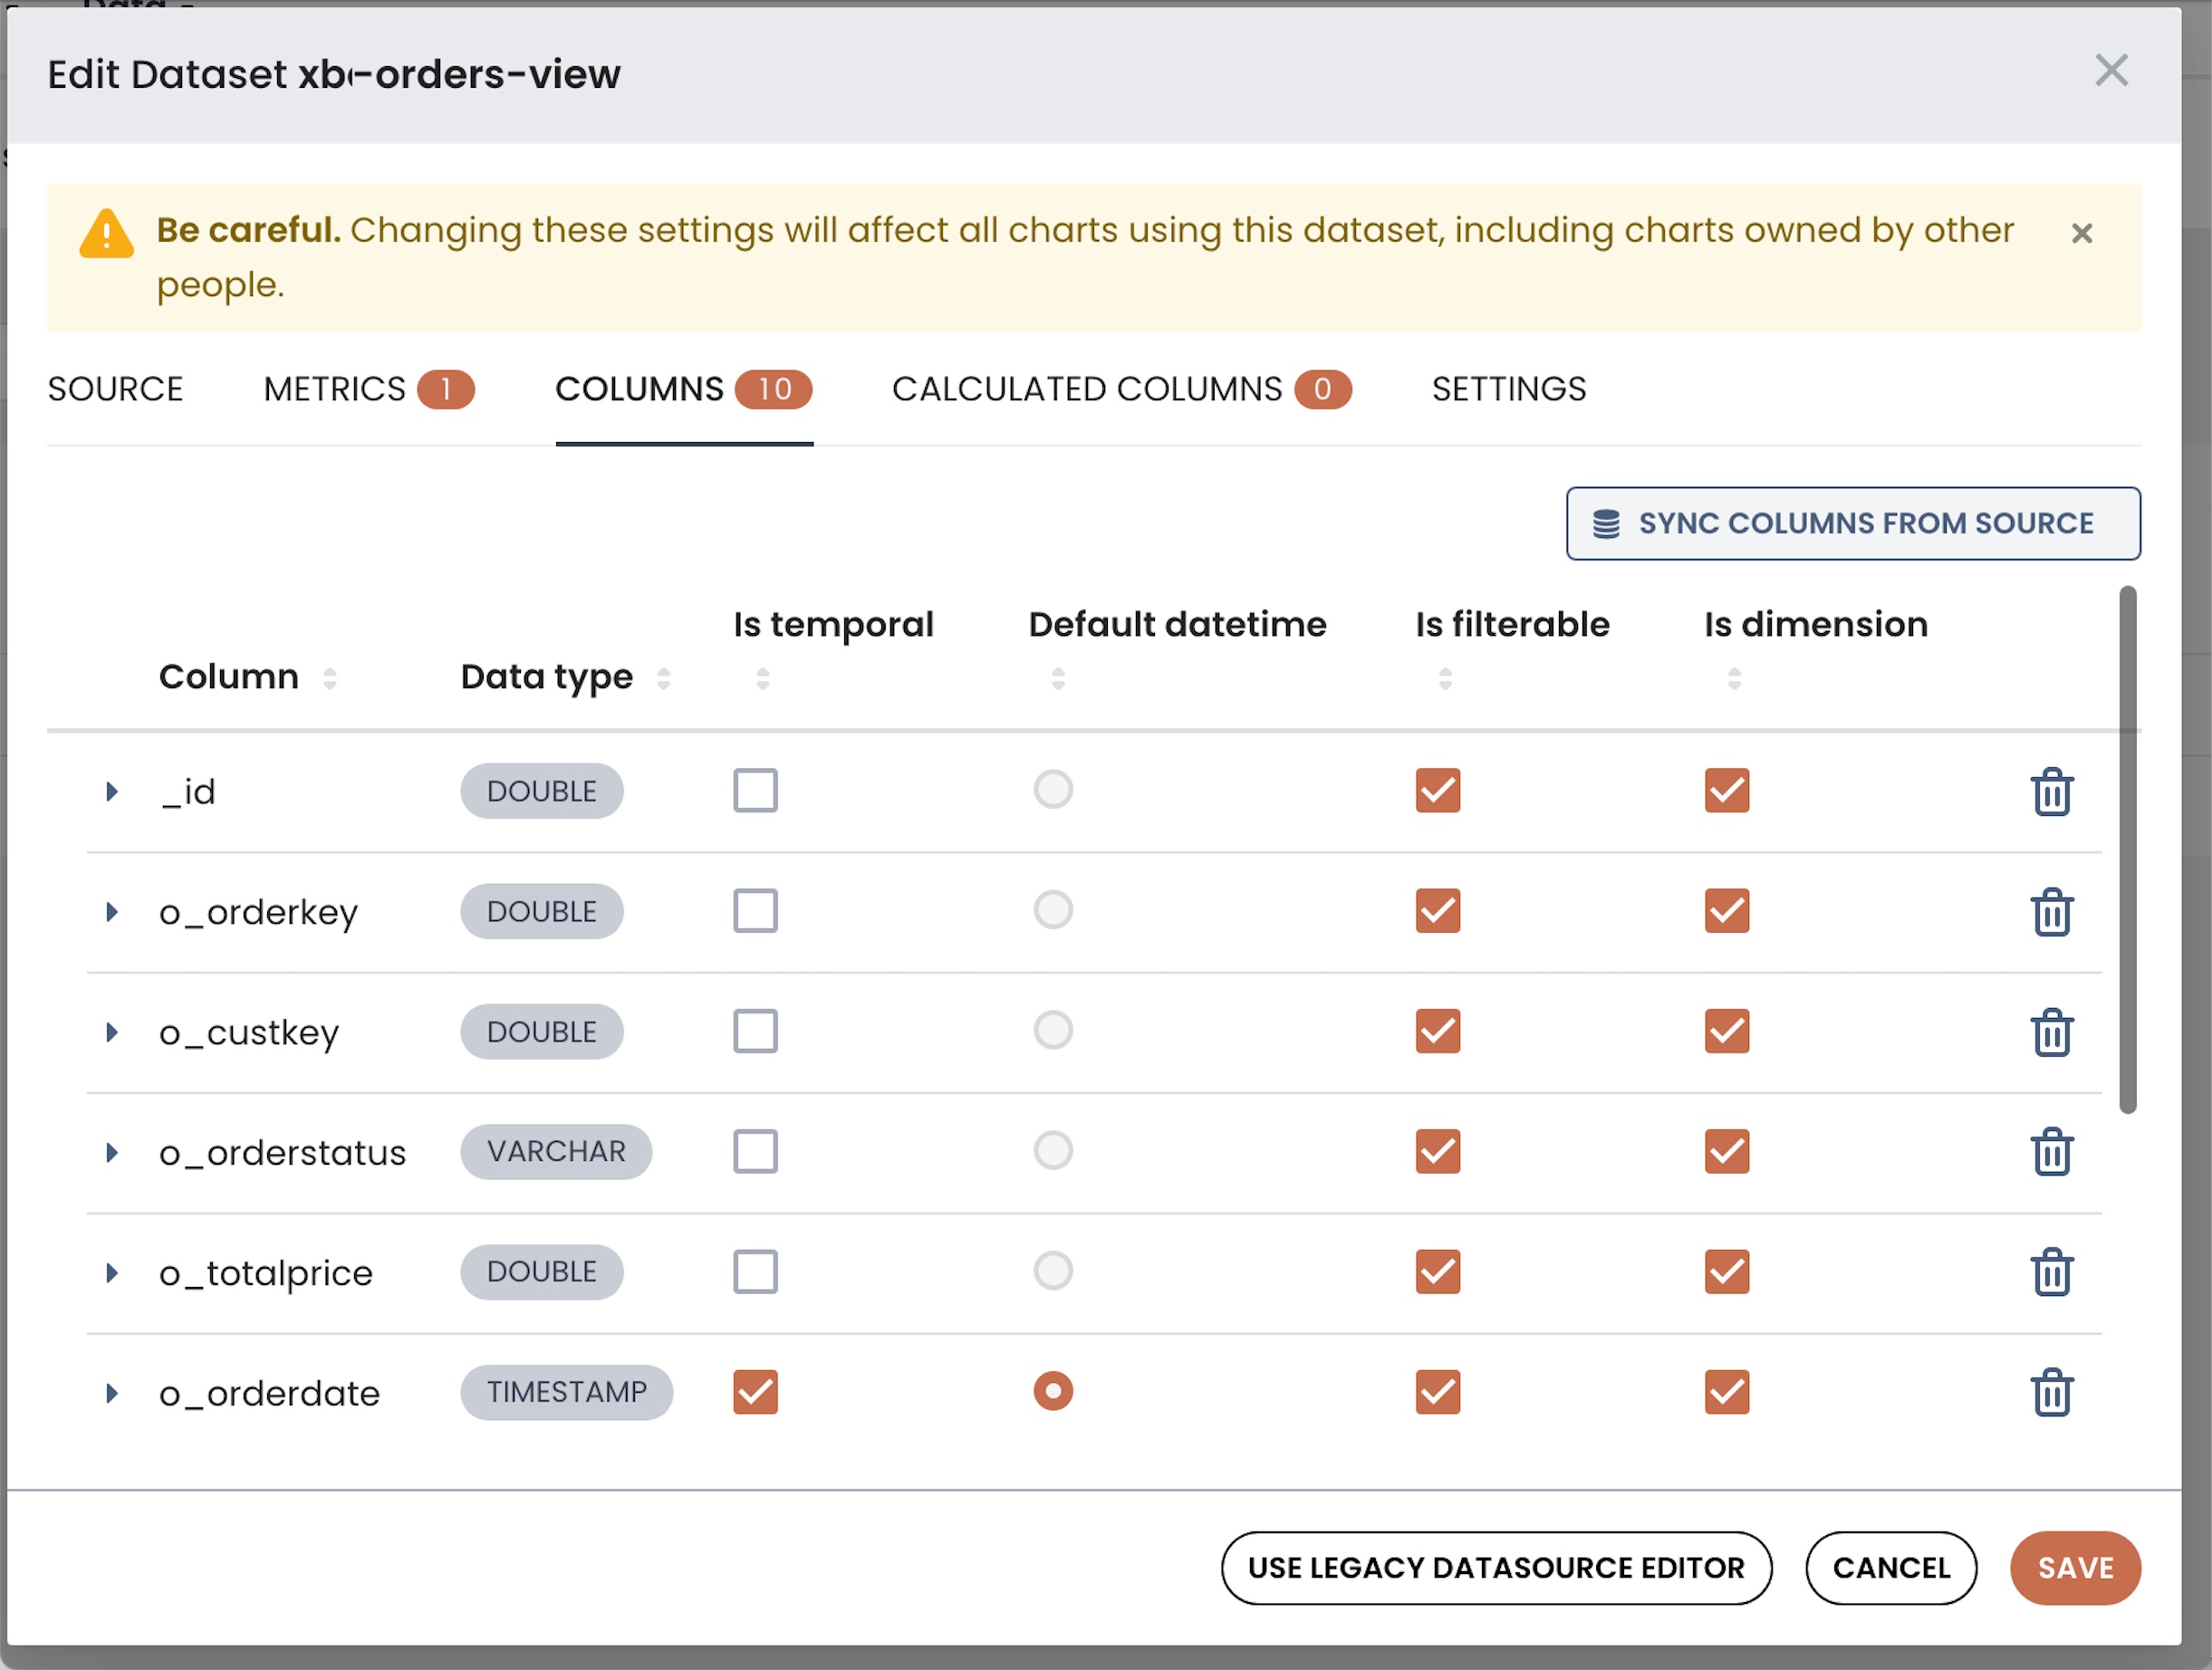
Task: Delete o_orderstatus using its trash icon
Action: [2051, 1152]
